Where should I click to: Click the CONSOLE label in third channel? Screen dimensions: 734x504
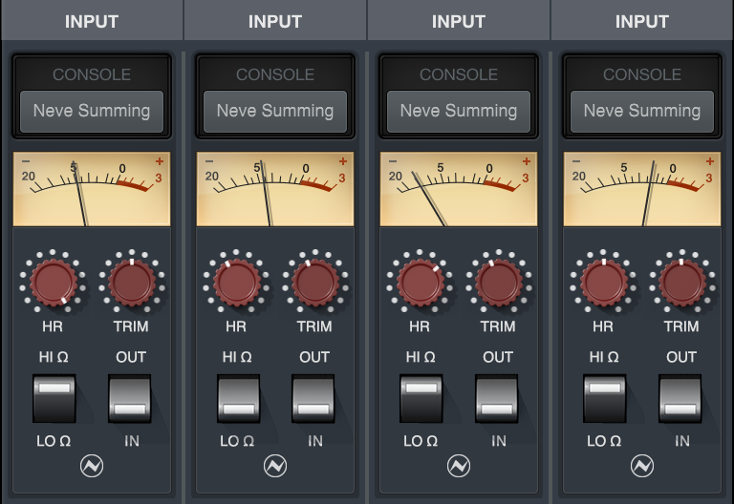click(459, 74)
